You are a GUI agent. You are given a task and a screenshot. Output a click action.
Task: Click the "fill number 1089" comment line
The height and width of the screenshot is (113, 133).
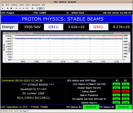[x=34, y=93]
